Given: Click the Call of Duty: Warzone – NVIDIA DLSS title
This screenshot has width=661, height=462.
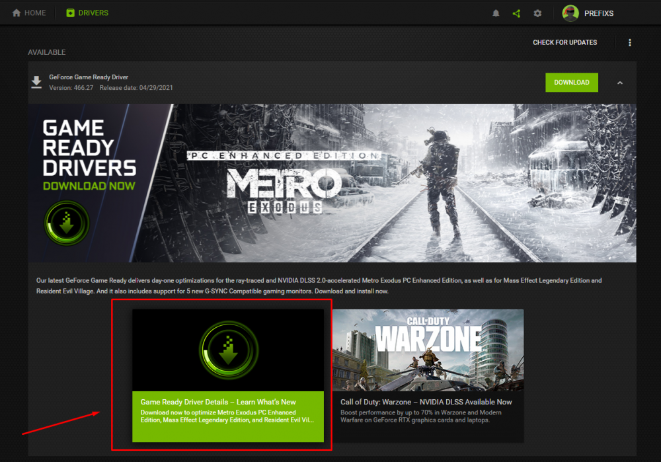Looking at the screenshot, I should [x=426, y=402].
